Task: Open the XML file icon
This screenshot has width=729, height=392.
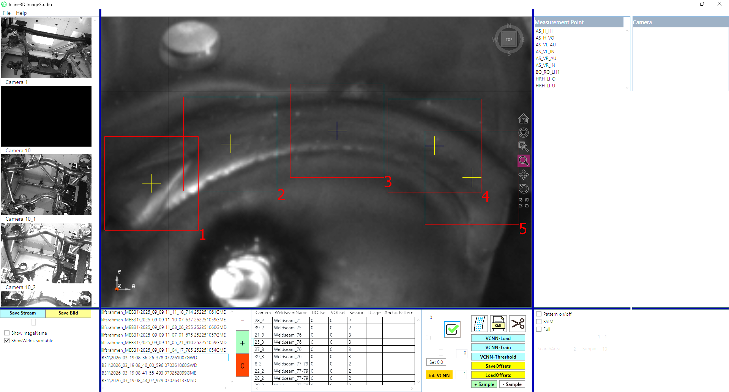Action: coord(498,324)
